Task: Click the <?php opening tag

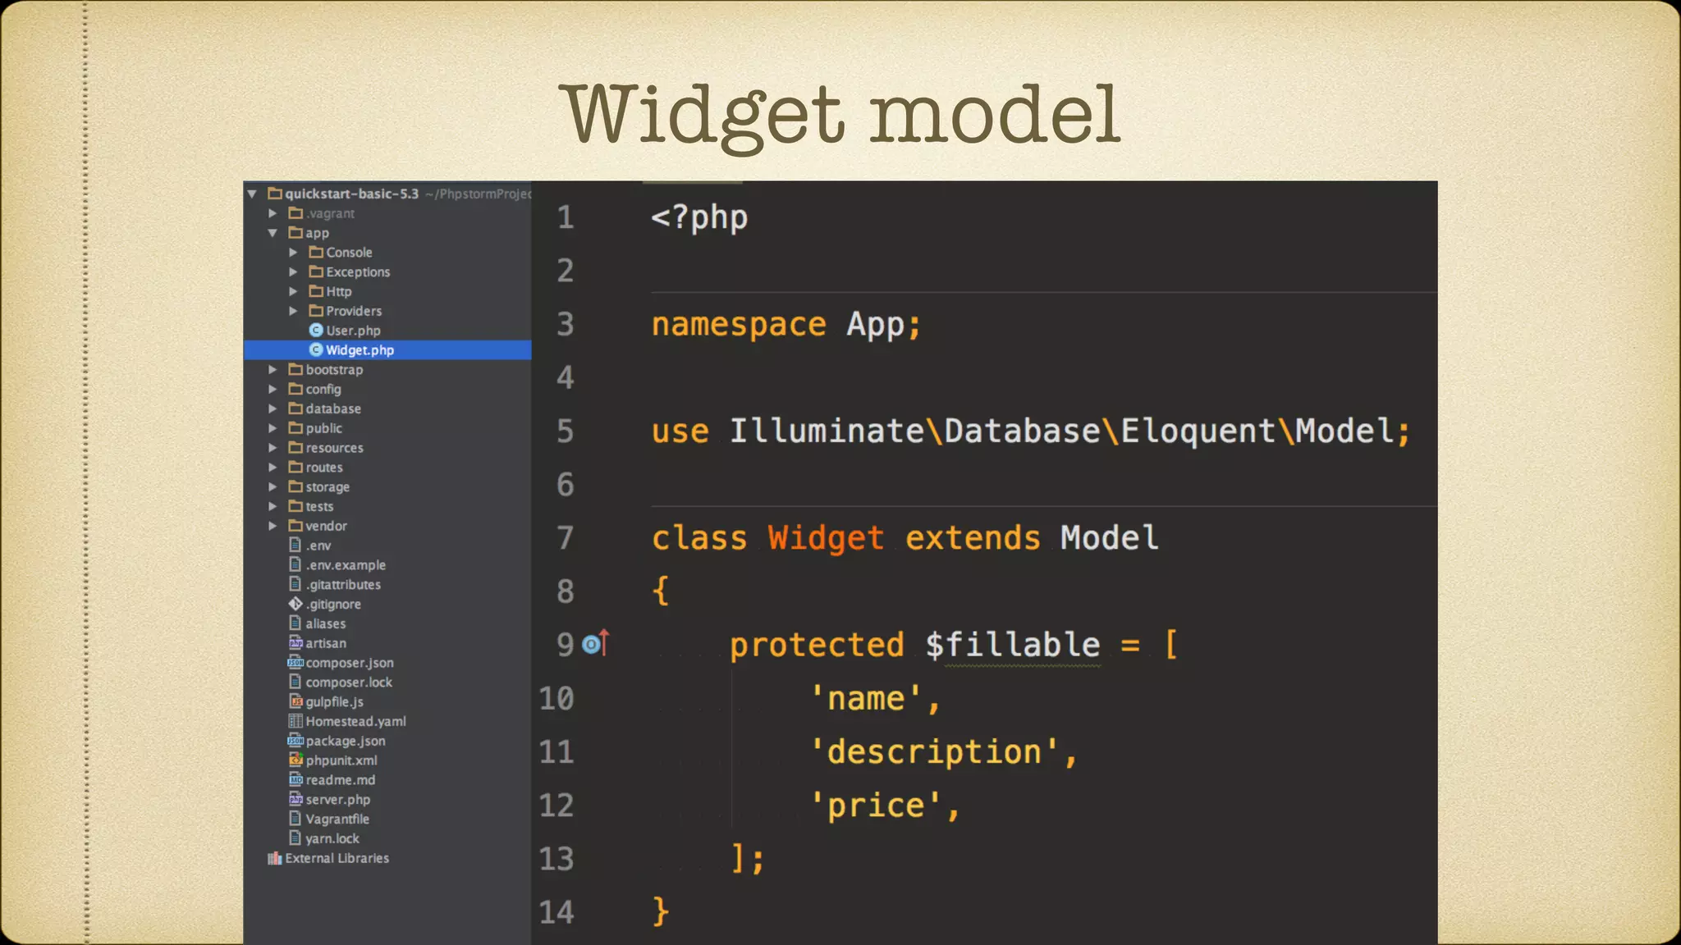Action: click(699, 217)
